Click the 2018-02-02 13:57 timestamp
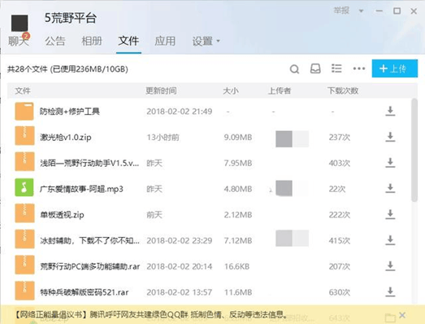The width and height of the screenshot is (425, 324). tap(180, 292)
